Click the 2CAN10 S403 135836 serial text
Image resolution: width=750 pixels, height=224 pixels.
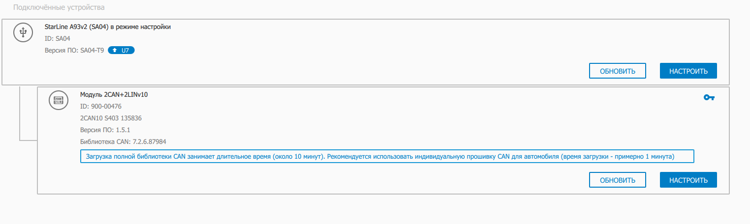point(111,118)
